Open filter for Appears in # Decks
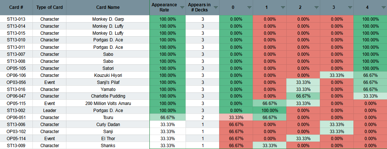The height and width of the screenshot is (149, 387). tap(216, 7)
